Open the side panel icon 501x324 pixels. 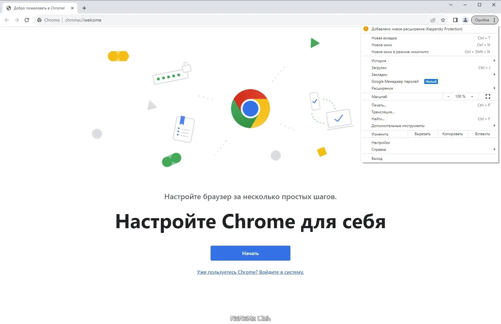(455, 20)
